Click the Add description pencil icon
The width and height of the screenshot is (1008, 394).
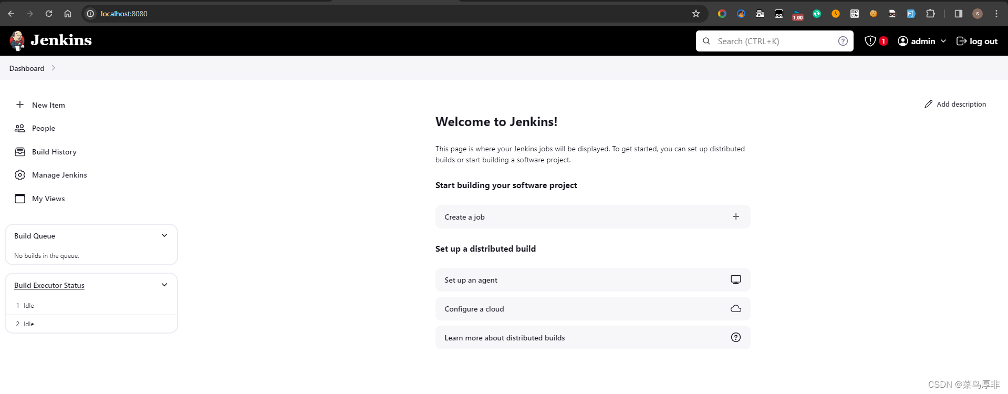pyautogui.click(x=929, y=104)
